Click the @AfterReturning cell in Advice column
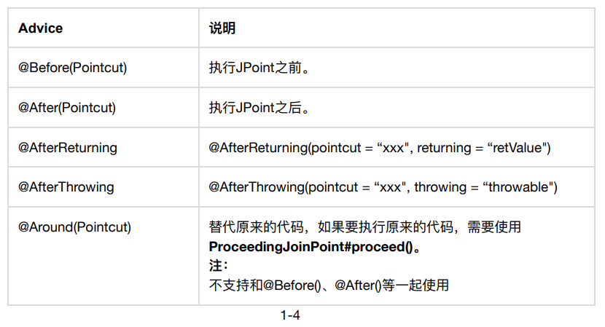The width and height of the screenshot is (605, 327). (68, 148)
